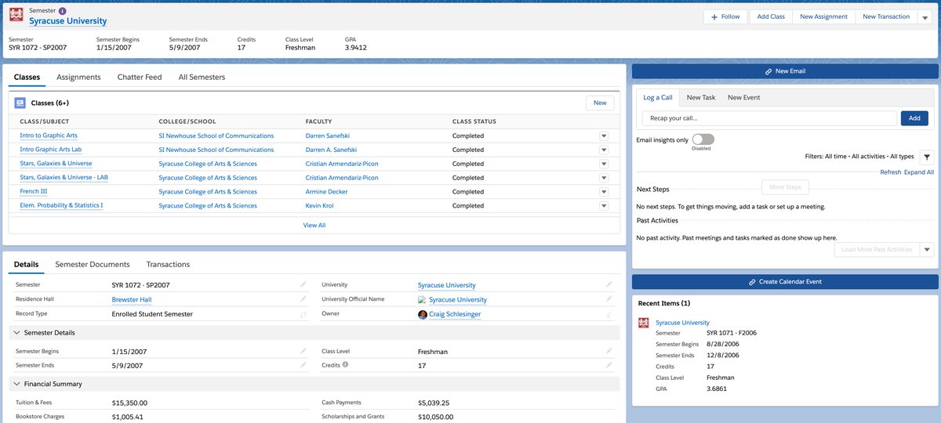The width and height of the screenshot is (941, 423).
Task: Open the Brewster Hall link
Action: pyautogui.click(x=132, y=299)
